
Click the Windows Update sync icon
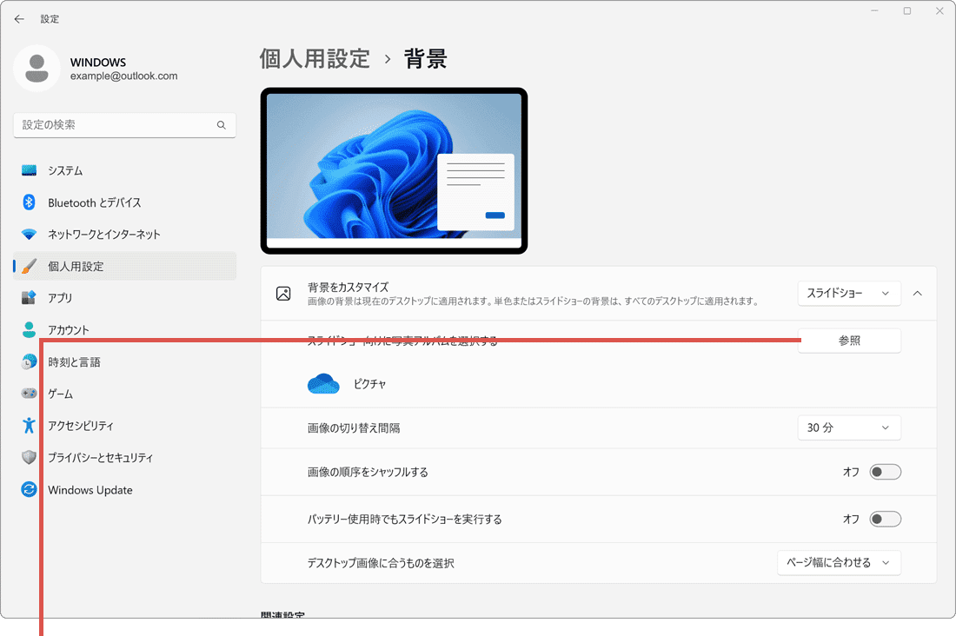pos(29,489)
